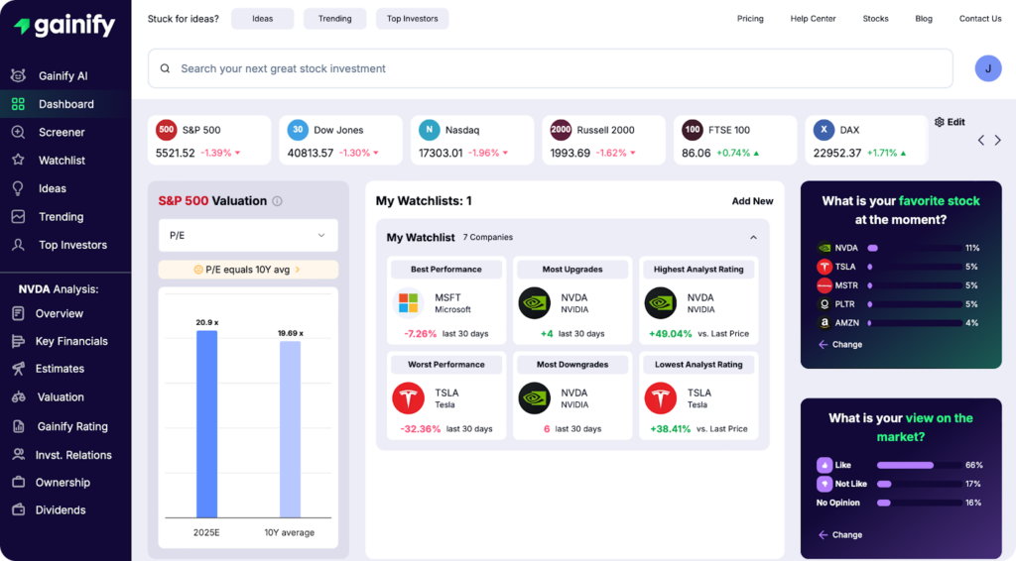Open Blog in top menu
1016x561 pixels.
click(x=924, y=19)
